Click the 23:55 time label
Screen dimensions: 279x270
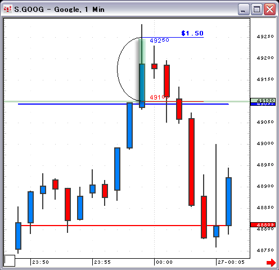point(102,262)
